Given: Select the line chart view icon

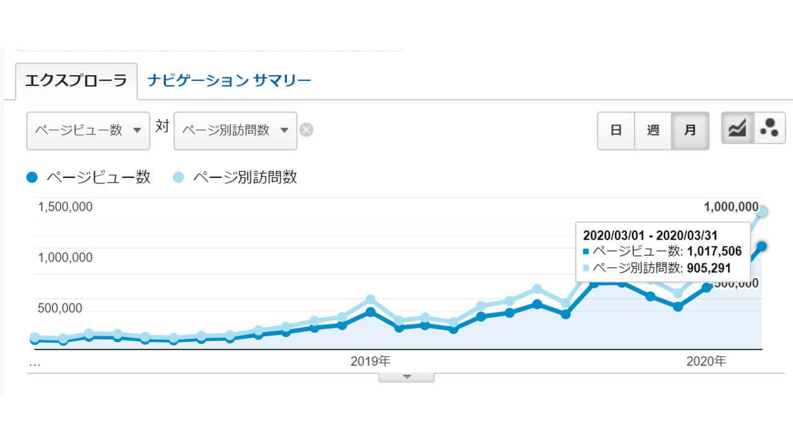Looking at the screenshot, I should [737, 128].
